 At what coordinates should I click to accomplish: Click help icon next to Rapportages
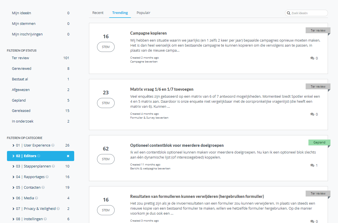coord(47,177)
